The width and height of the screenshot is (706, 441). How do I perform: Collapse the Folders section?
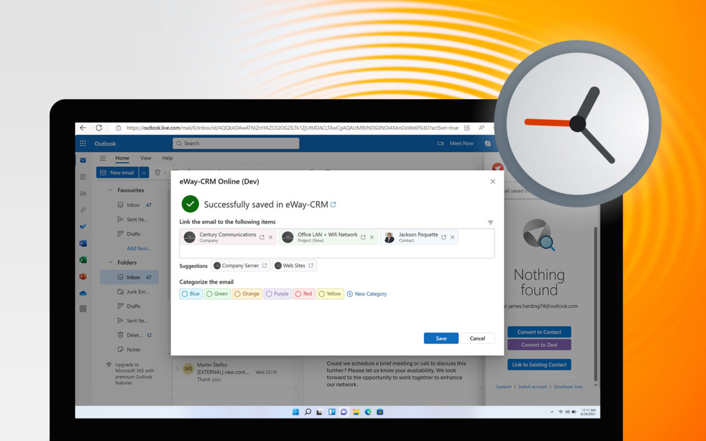[110, 262]
